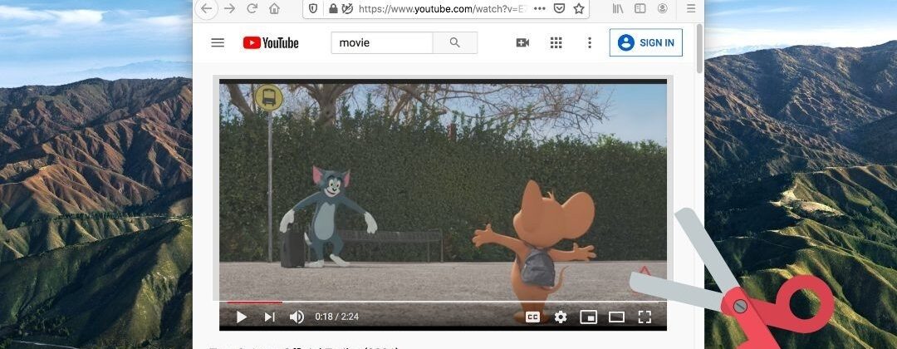The width and height of the screenshot is (897, 349).
Task: Switch the video to miniplayer
Action: [589, 317]
